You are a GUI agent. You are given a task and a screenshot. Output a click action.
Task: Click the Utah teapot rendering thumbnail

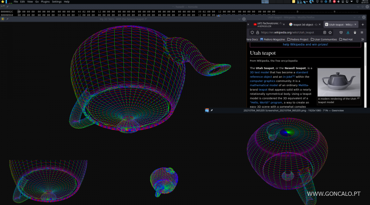coord(338,82)
